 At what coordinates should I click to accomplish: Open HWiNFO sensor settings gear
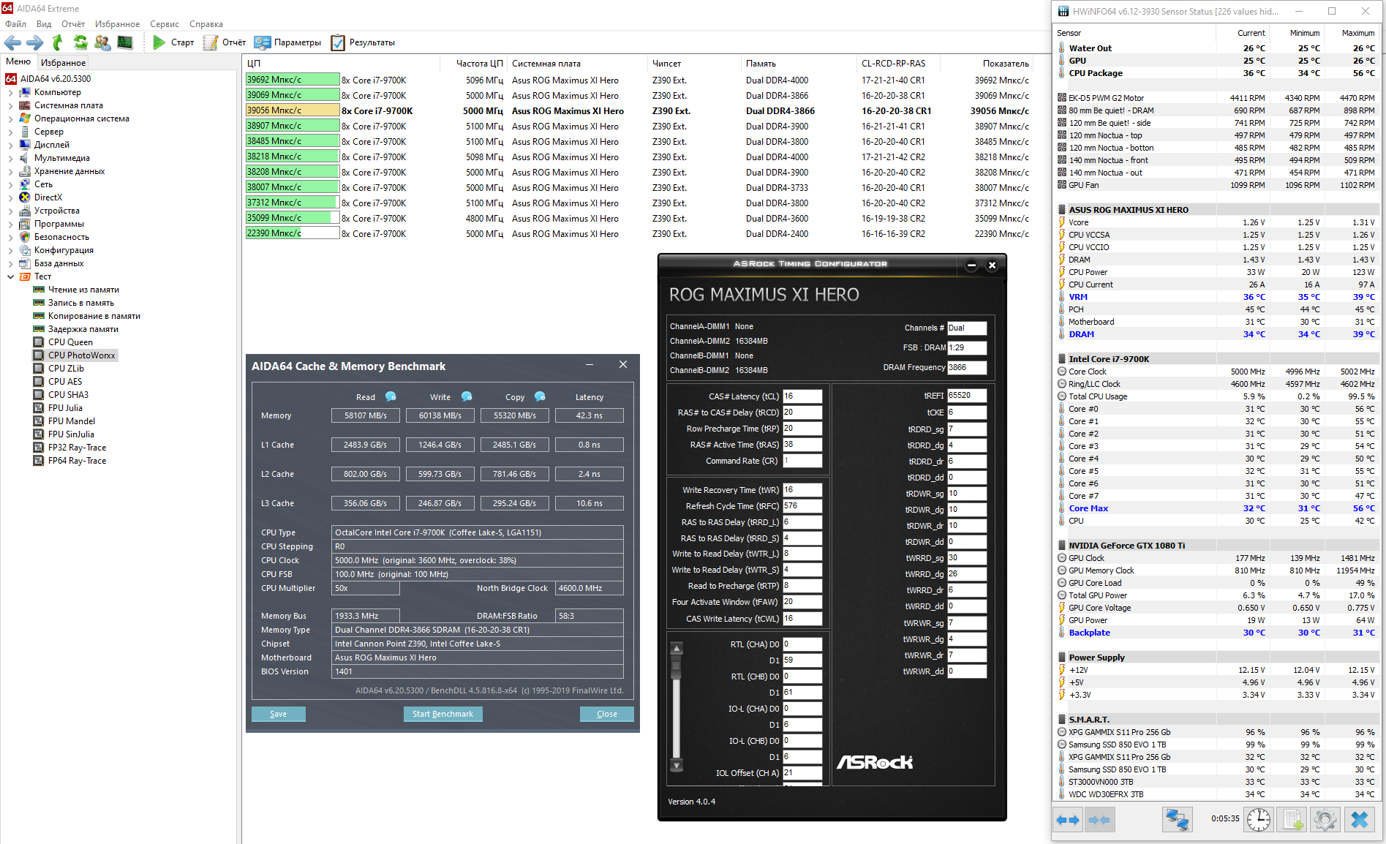pos(1325,820)
